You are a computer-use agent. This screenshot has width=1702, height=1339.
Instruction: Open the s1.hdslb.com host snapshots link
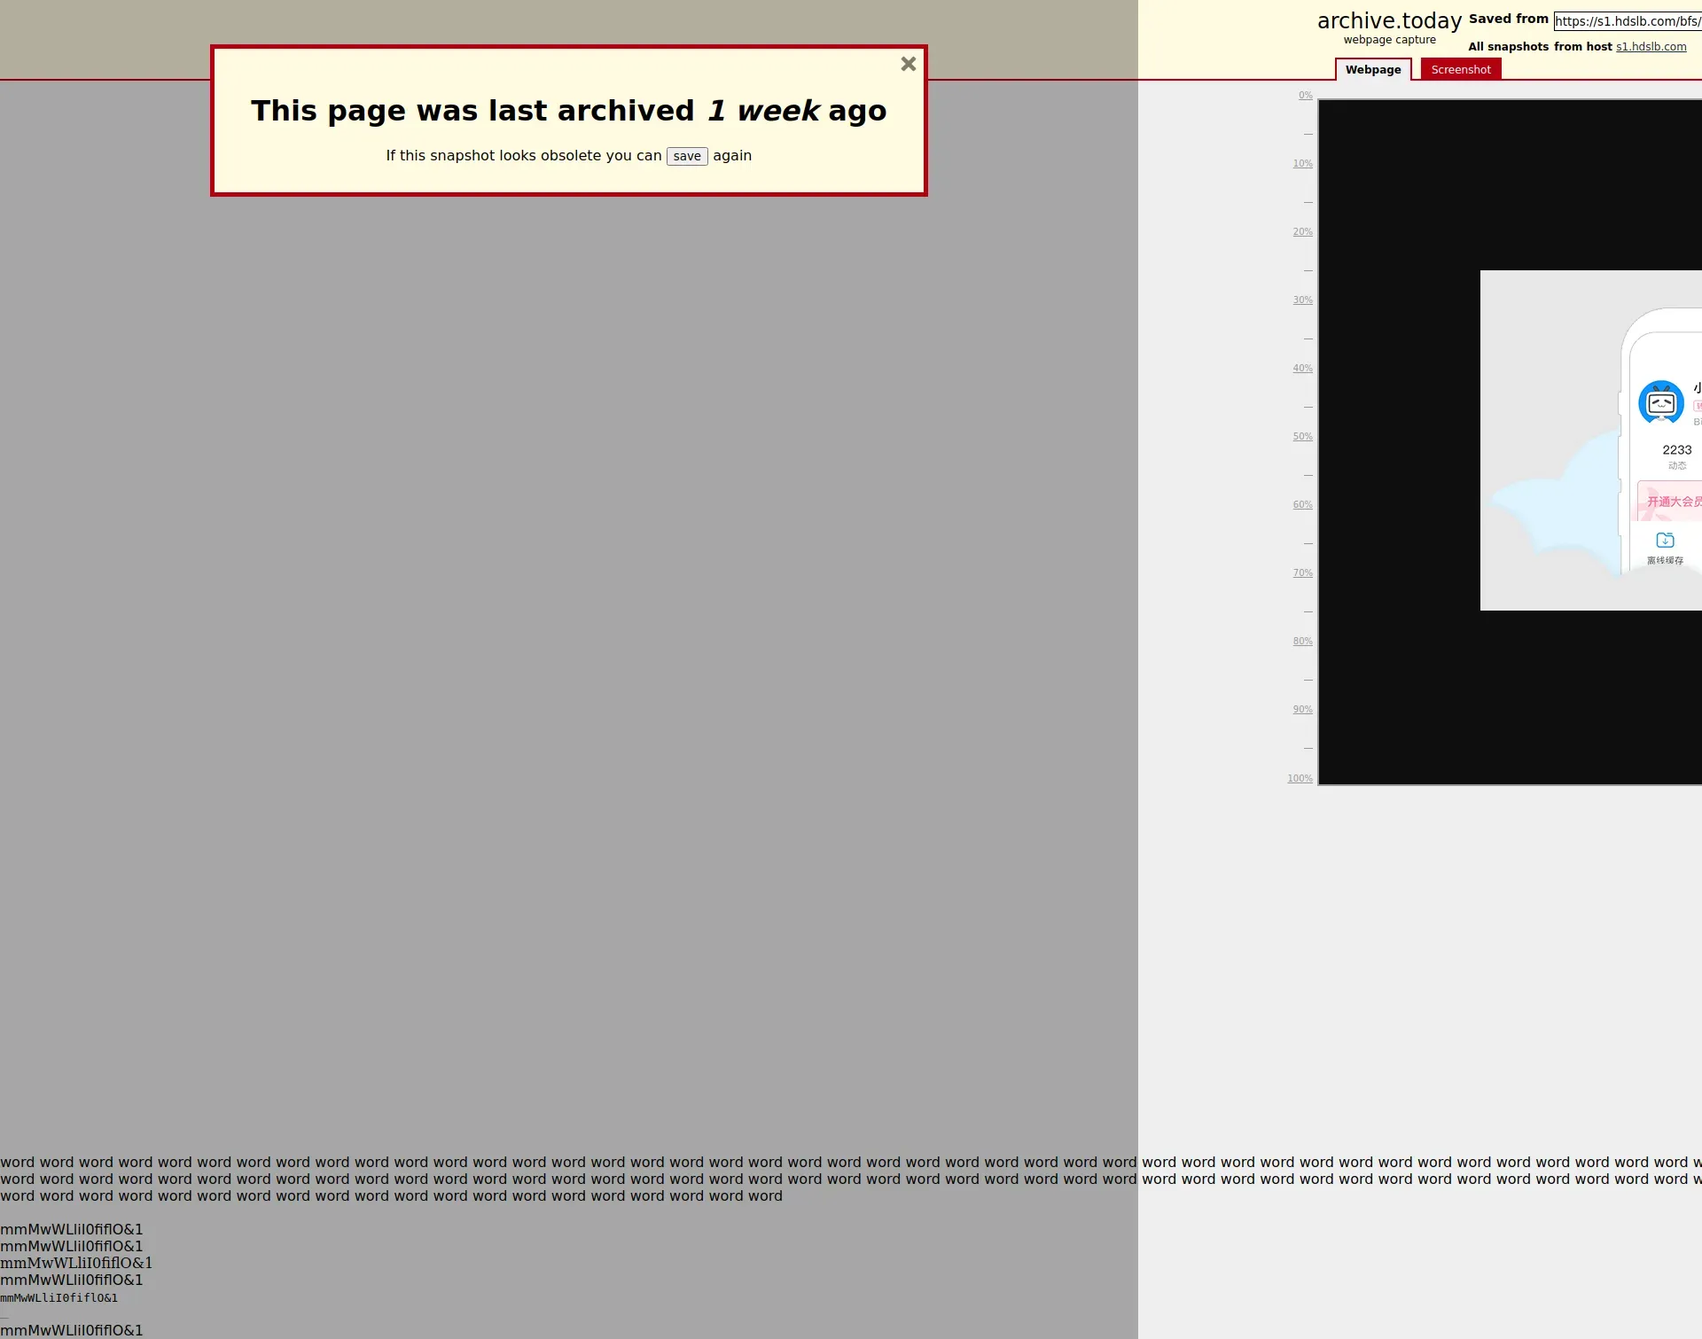tap(1651, 47)
